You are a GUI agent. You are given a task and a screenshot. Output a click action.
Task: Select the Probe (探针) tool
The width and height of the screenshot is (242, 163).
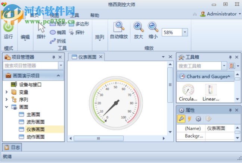click(x=77, y=32)
